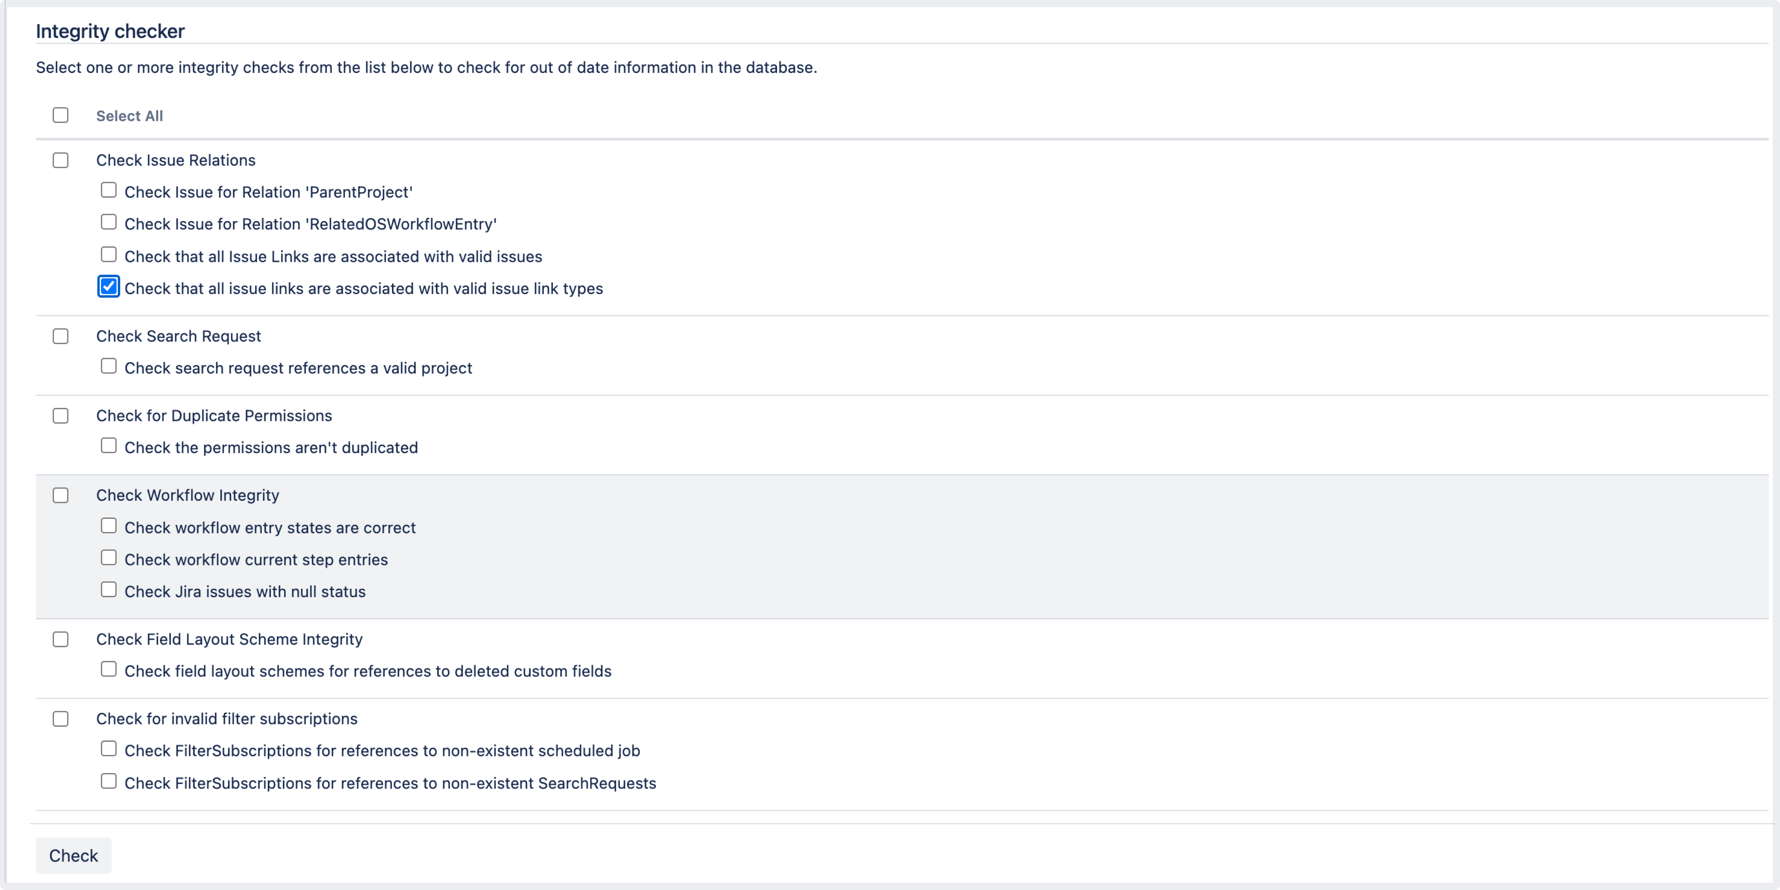Tick the Select All checkbox
The width and height of the screenshot is (1780, 890).
(61, 115)
